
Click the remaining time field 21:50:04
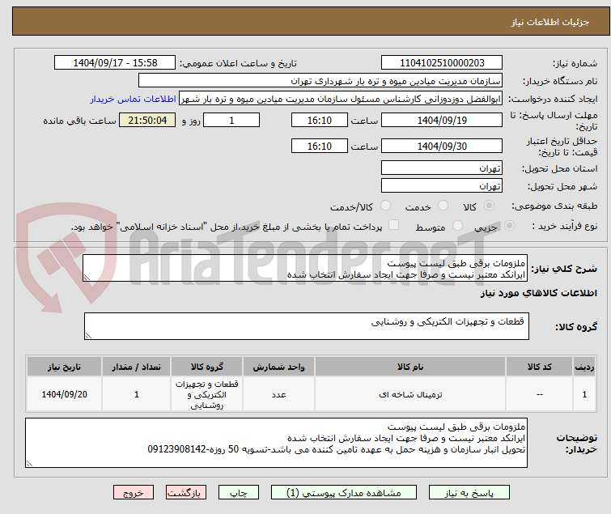(x=147, y=120)
